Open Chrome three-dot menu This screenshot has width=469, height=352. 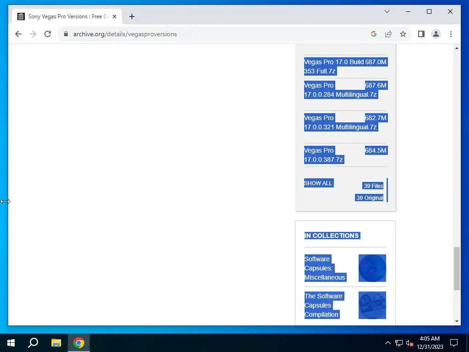pos(451,34)
